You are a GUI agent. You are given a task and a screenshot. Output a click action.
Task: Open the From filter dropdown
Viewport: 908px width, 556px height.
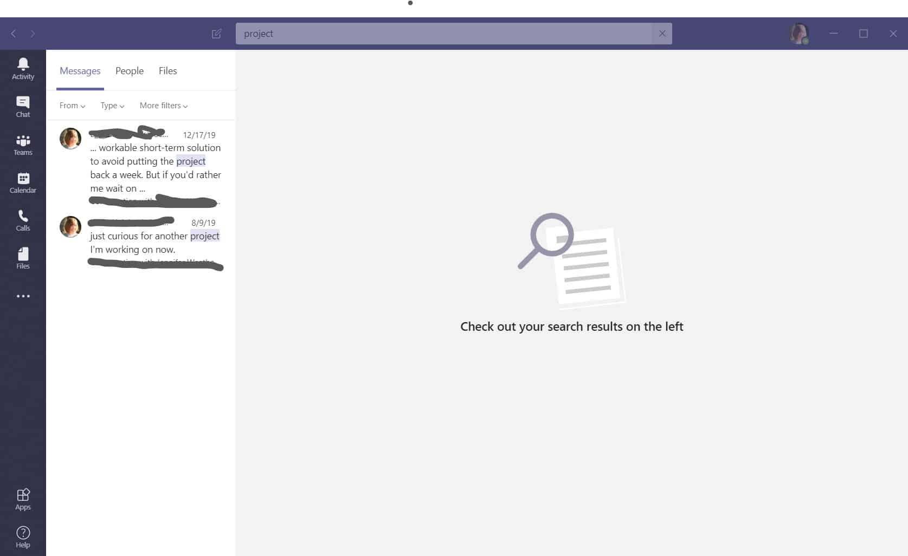pos(72,106)
